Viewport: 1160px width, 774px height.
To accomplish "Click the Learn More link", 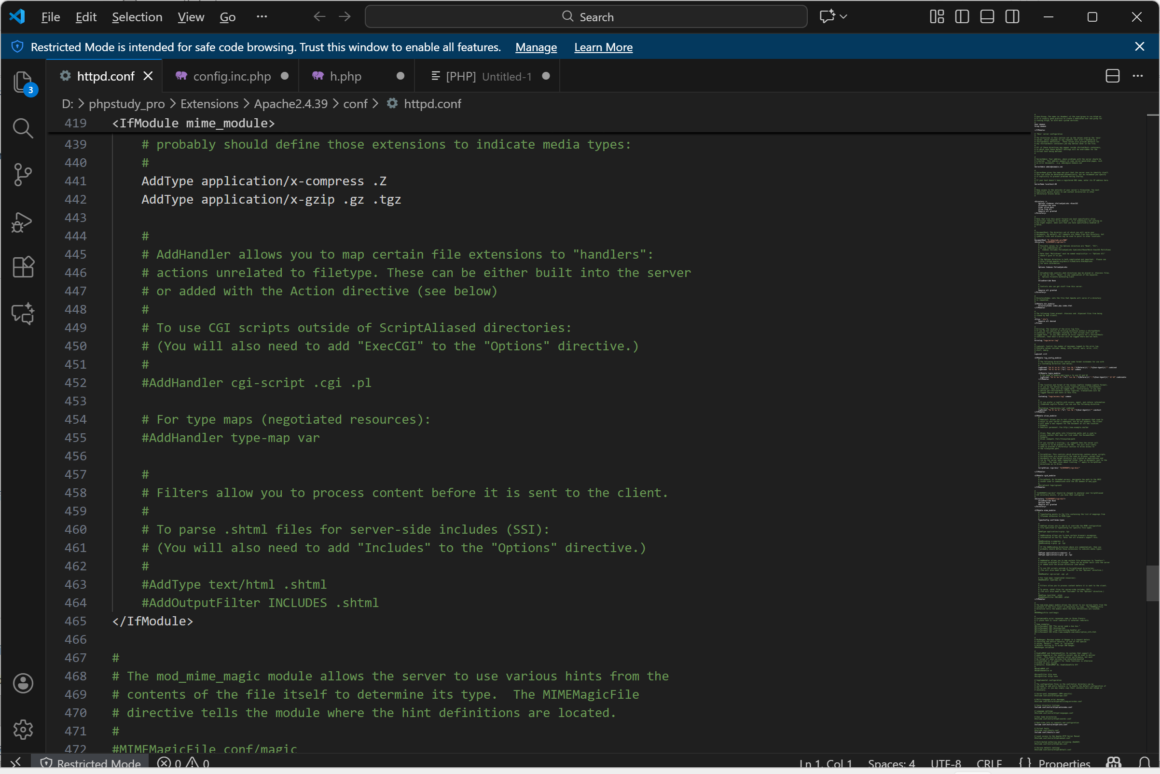I will coord(603,47).
